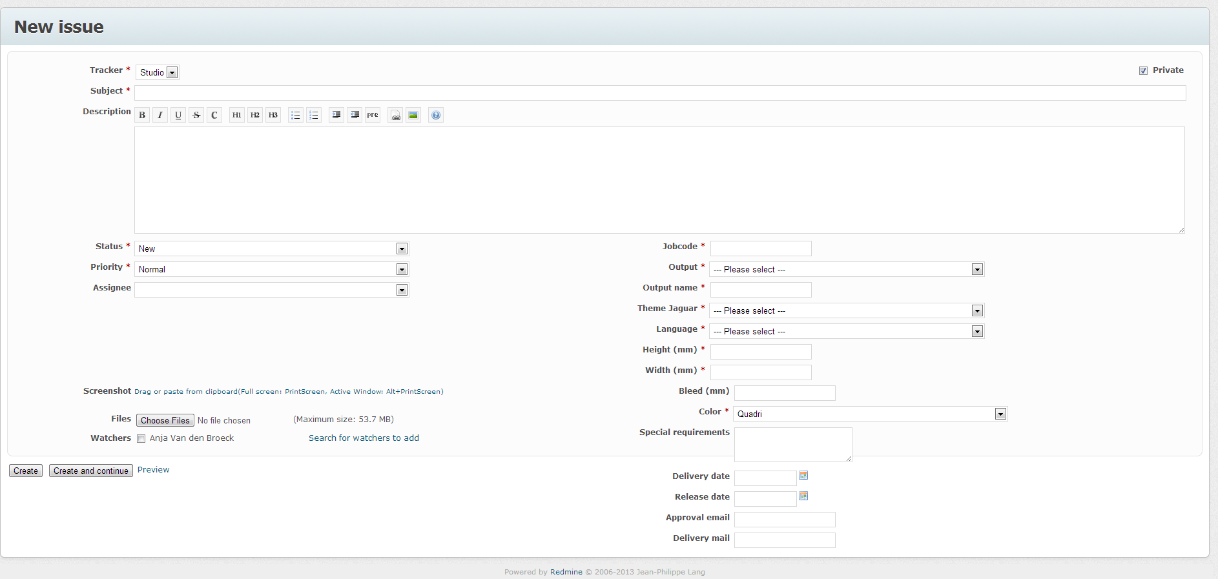Toggle italic text in description toolbar

[x=160, y=116]
